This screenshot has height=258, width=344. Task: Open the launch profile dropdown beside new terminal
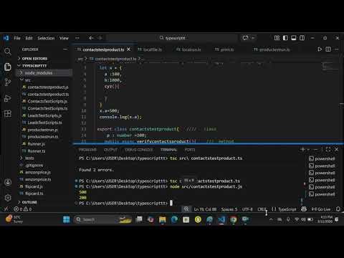click(309, 150)
